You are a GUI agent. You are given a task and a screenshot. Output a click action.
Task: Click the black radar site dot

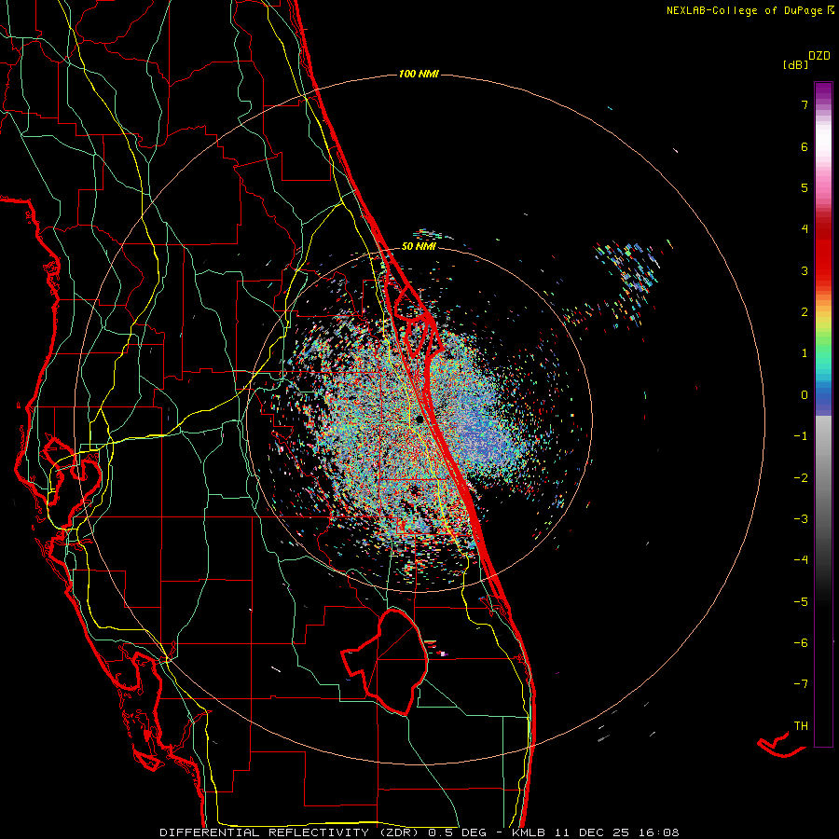click(419, 419)
